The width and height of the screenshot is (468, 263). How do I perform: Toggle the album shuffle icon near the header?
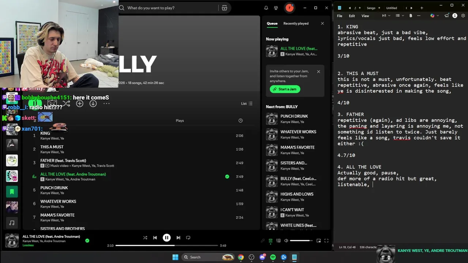(66, 103)
